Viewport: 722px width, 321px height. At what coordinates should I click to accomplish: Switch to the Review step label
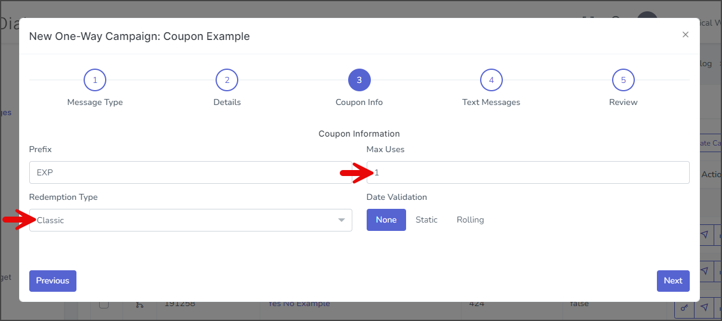623,102
